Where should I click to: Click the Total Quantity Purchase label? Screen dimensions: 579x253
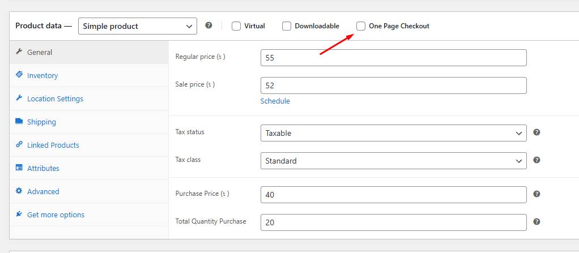tap(211, 221)
